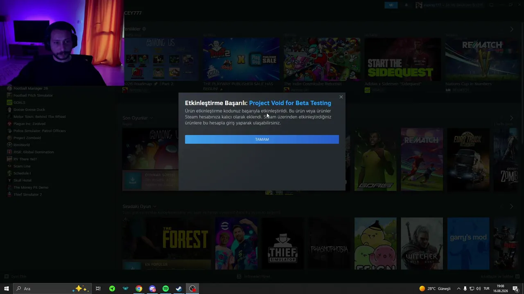Close the activation success dialog
524x294 pixels.
click(x=341, y=97)
